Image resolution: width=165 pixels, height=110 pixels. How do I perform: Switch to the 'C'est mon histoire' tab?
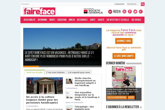tap(55, 72)
